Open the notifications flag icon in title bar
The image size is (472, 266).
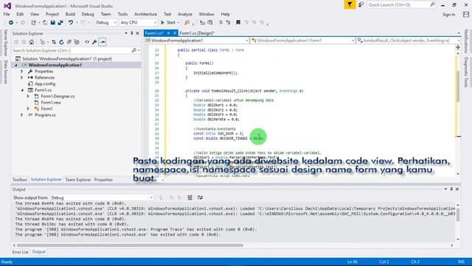350,4
